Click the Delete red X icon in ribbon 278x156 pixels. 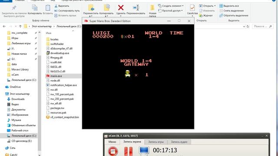coord(121,8)
